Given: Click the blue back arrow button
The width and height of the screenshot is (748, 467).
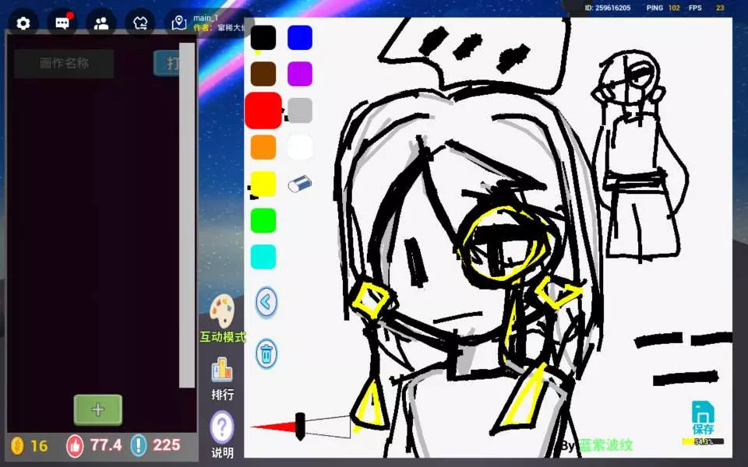Looking at the screenshot, I should (x=266, y=302).
